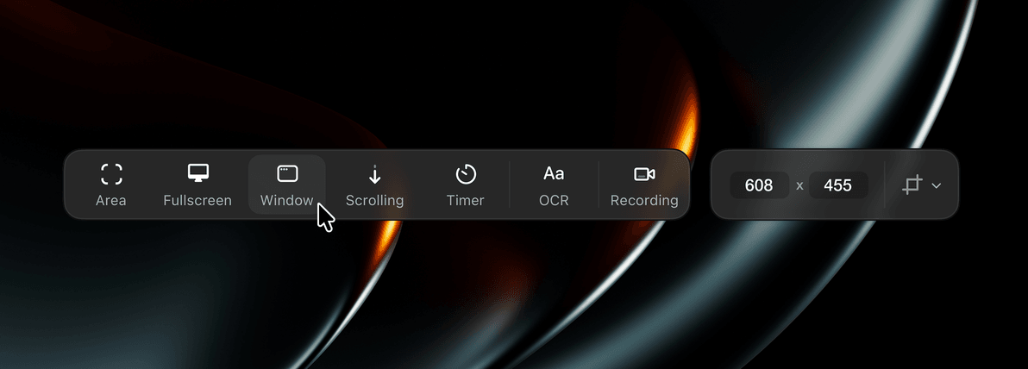Activate the OCR "Aa" icon

click(554, 173)
